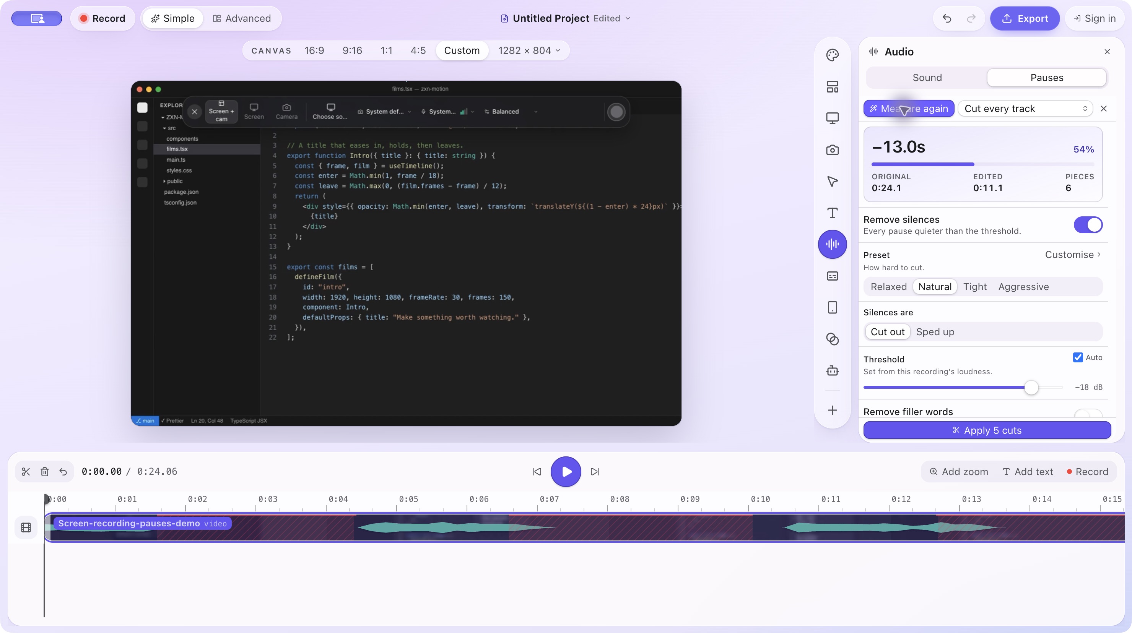Click the Apply 5 cuts button
This screenshot has width=1132, height=633.
click(x=987, y=430)
